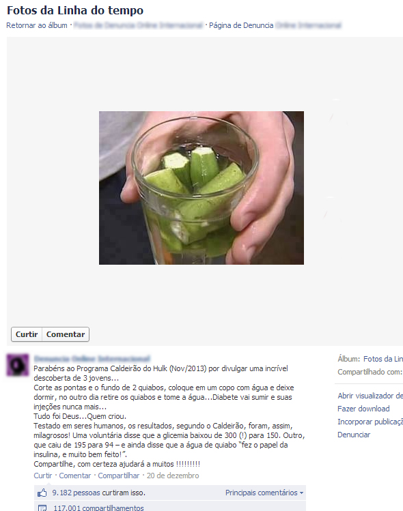This screenshot has height=511, width=403.
Task: Click the shares count icon
Action: pyautogui.click(x=42, y=508)
